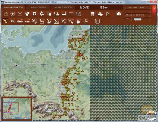
Task: Open the ADMINISTRATION tab
Action: click(x=63, y=7)
